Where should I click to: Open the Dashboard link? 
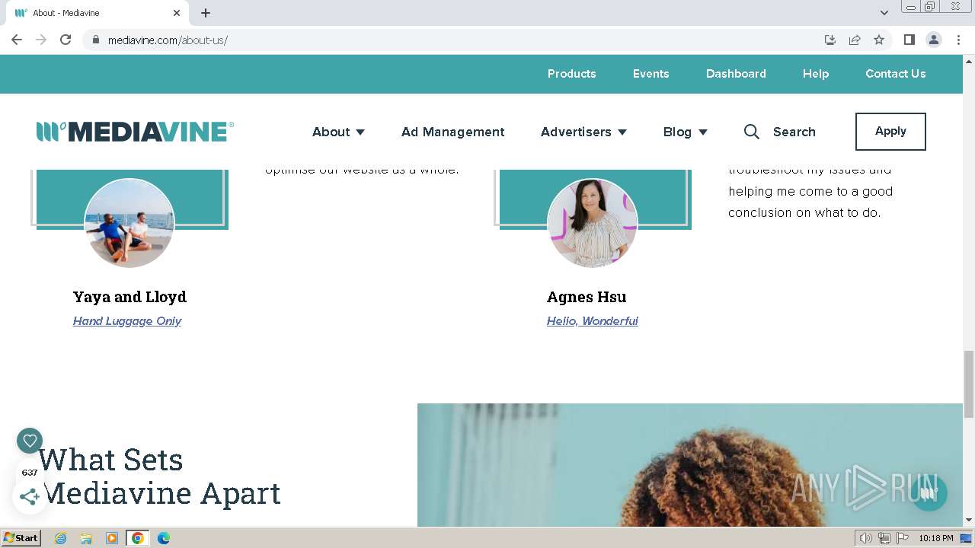pyautogui.click(x=736, y=74)
